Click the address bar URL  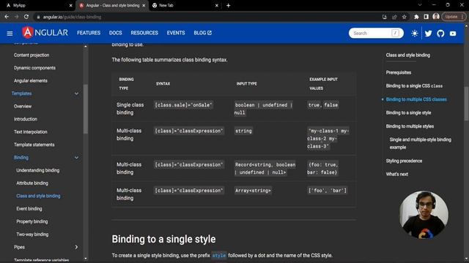pos(72,17)
